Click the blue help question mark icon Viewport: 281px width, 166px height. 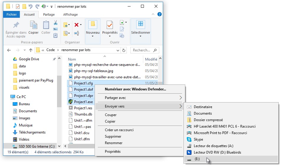(x=160, y=14)
